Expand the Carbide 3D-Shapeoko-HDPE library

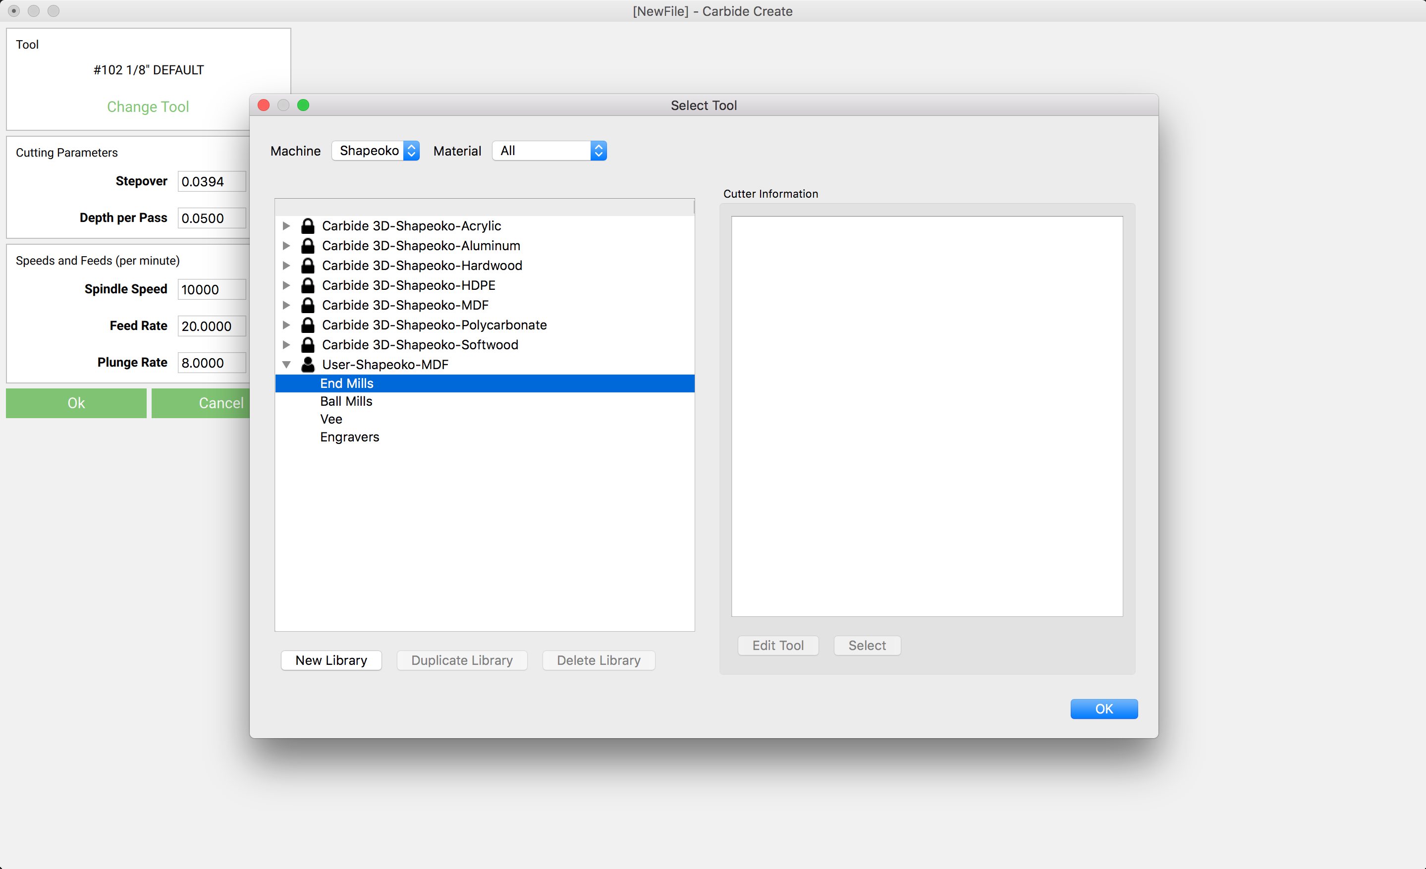click(286, 285)
